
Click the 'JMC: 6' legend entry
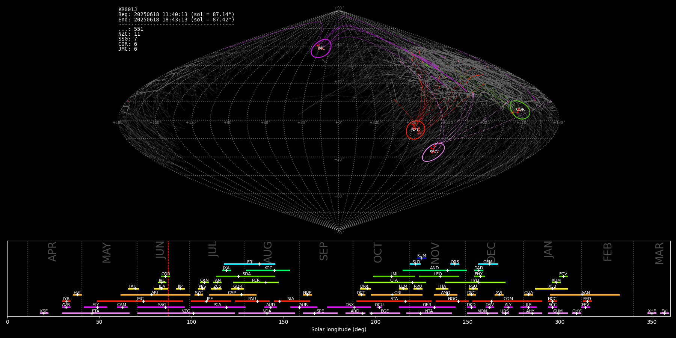pyautogui.click(x=128, y=49)
